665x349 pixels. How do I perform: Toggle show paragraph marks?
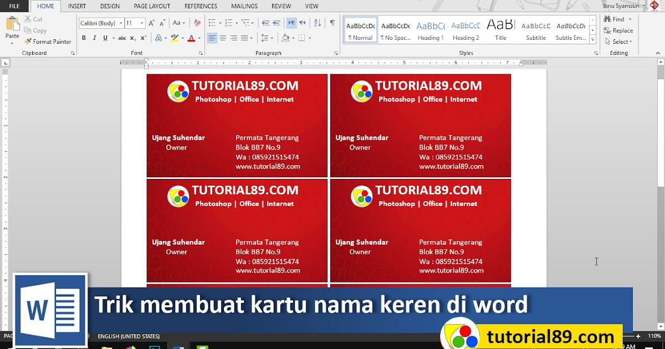click(x=332, y=23)
